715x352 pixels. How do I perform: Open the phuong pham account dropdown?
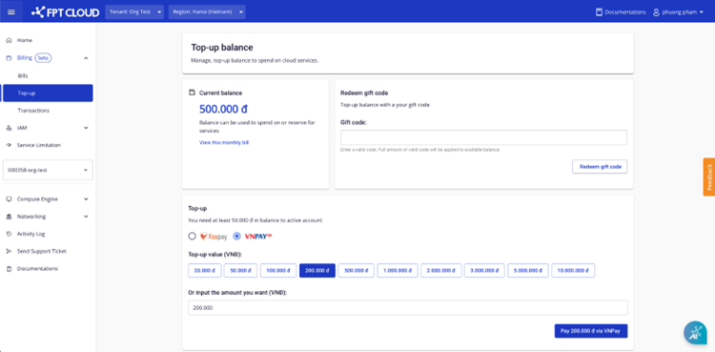tap(679, 11)
